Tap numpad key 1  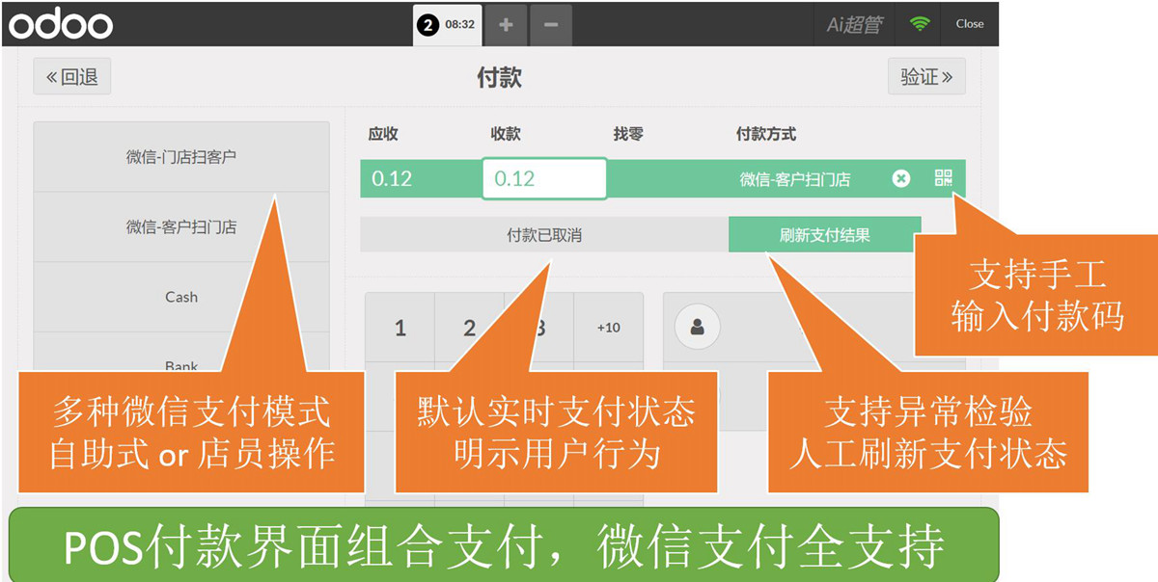pyautogui.click(x=400, y=328)
